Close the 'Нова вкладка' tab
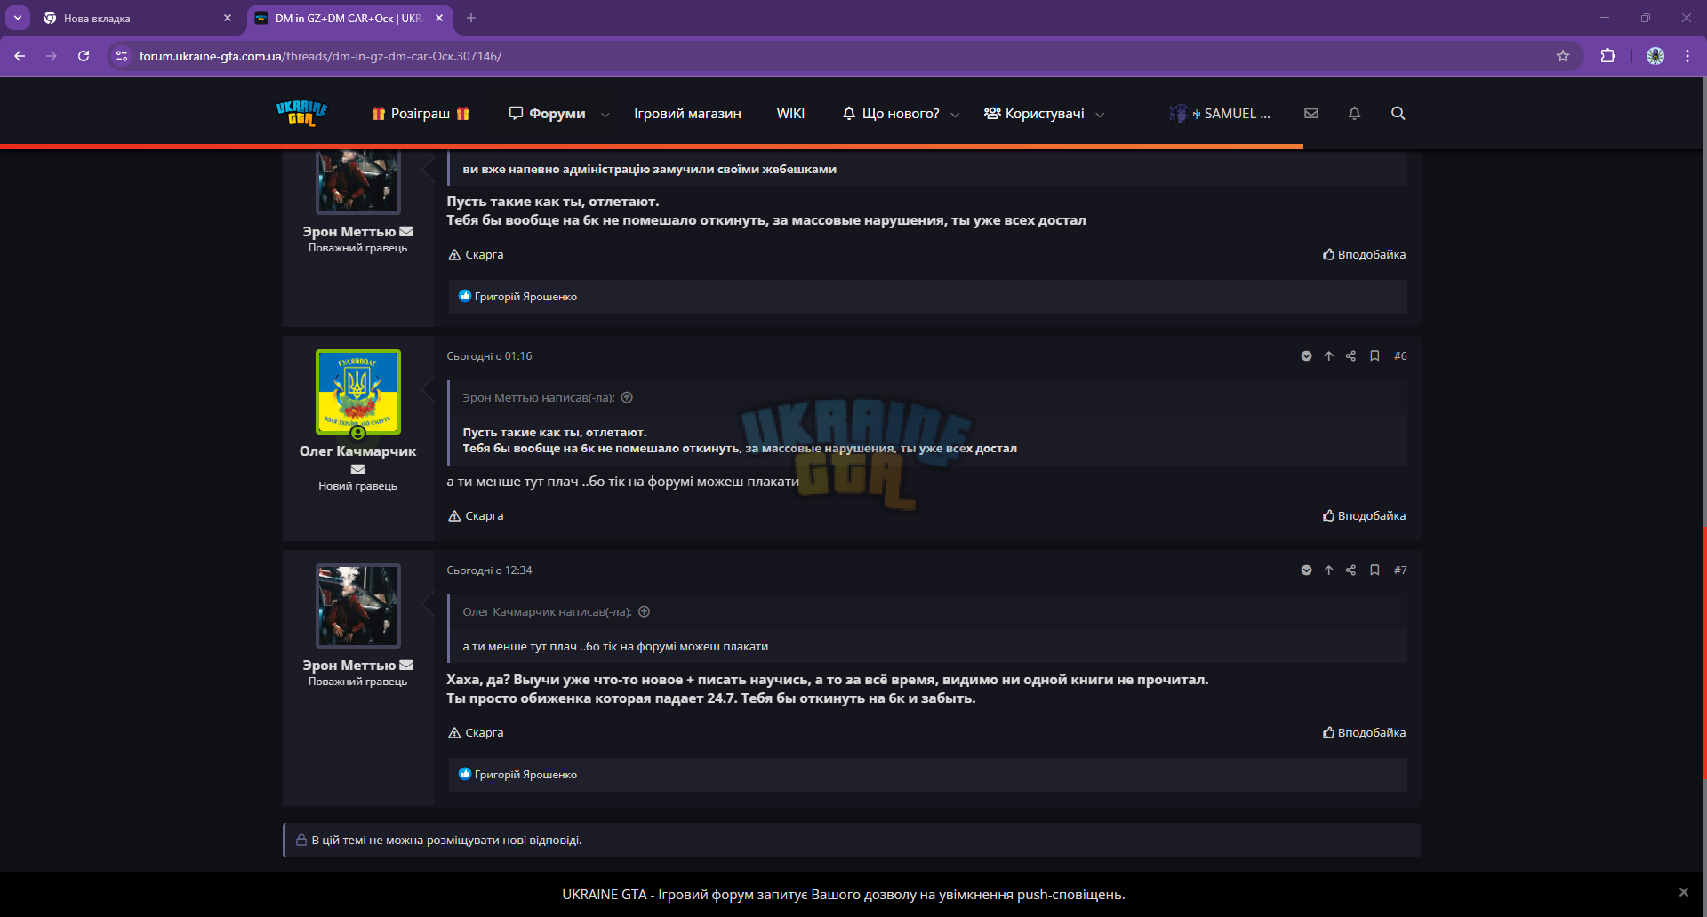 coord(228,18)
